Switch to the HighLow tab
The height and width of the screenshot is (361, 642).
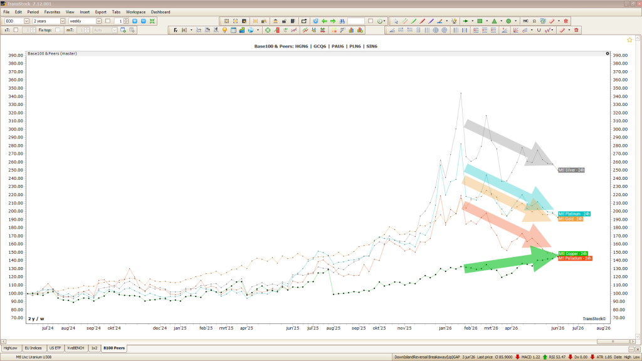pos(11,348)
